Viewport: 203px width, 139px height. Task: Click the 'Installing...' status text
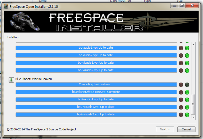tap(14, 37)
